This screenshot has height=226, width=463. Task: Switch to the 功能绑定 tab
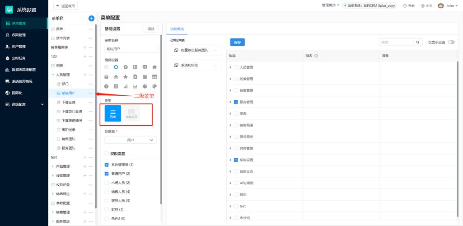tap(177, 29)
